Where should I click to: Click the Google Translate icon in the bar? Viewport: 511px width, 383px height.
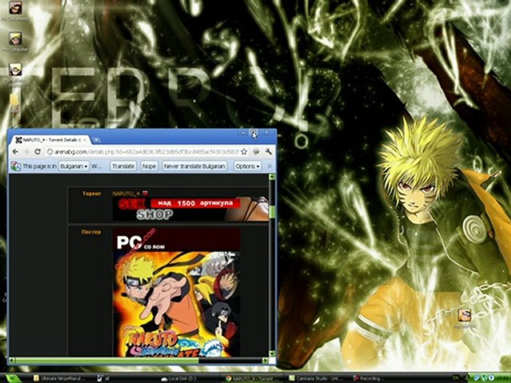(x=15, y=166)
